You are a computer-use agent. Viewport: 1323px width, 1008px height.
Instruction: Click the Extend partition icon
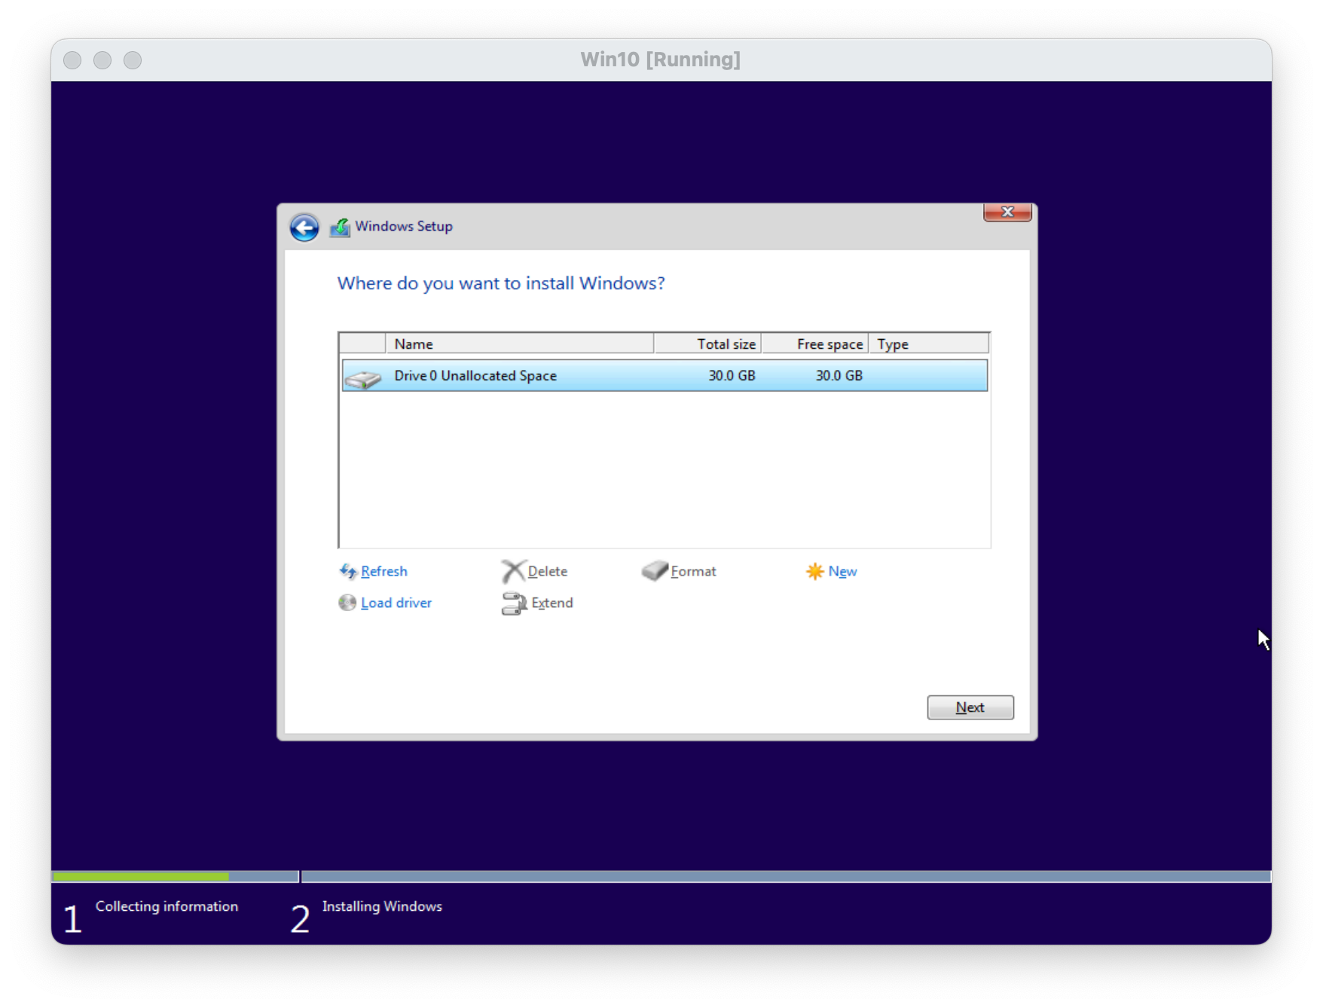coord(514,603)
